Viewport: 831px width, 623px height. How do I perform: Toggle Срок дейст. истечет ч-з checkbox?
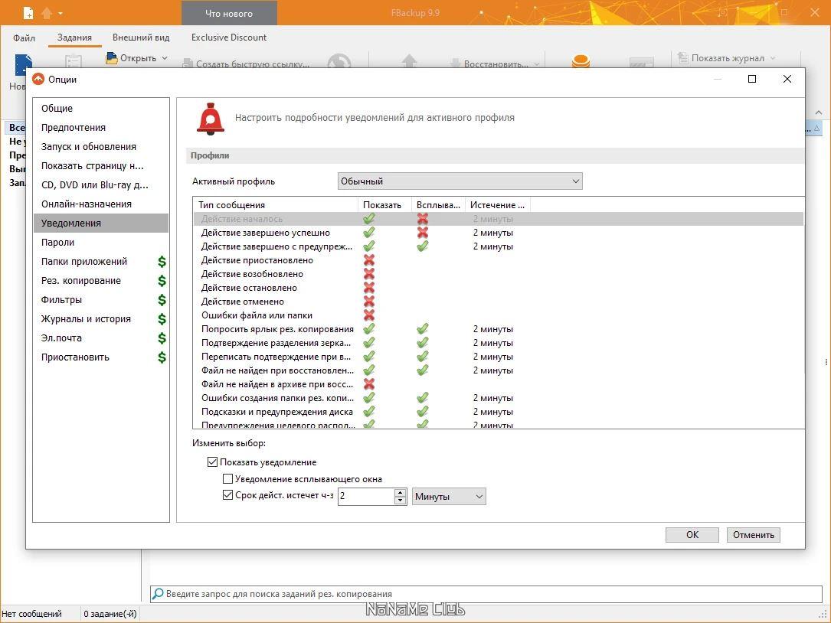click(x=228, y=495)
